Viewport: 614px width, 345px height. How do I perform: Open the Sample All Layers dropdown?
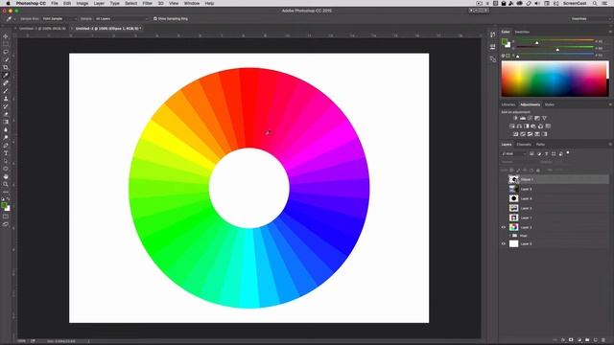click(x=122, y=19)
